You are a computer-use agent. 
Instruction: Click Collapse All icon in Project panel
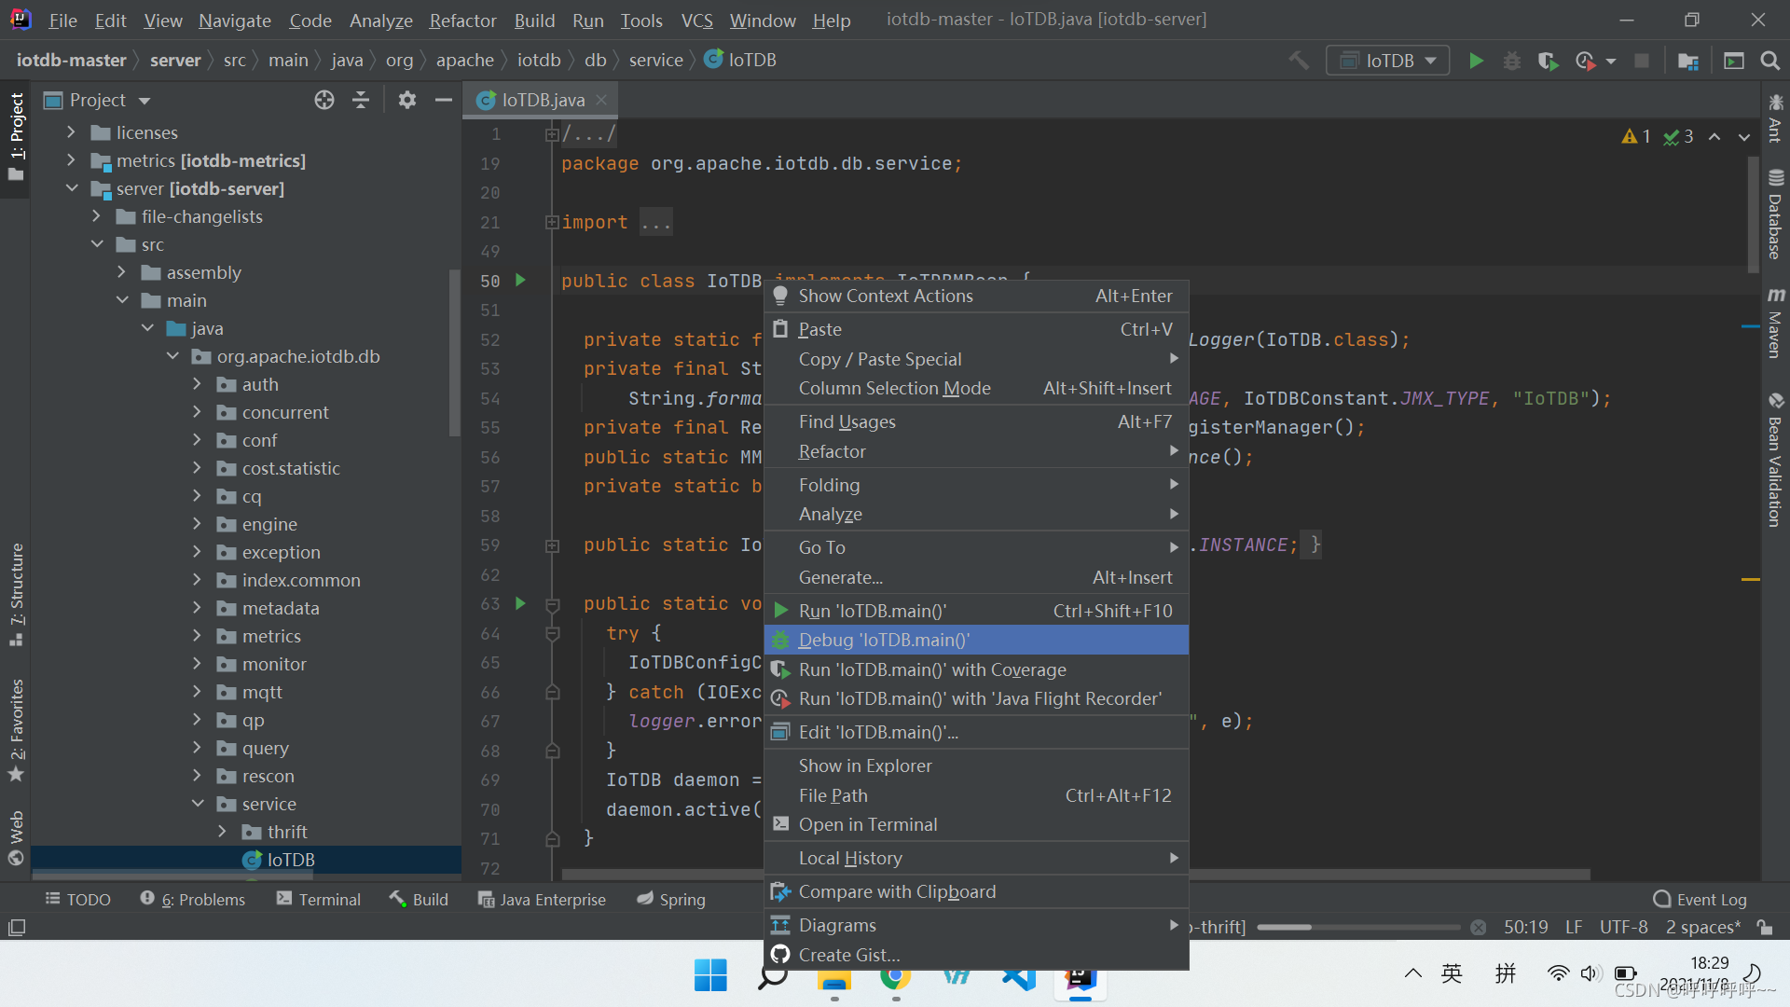(361, 100)
